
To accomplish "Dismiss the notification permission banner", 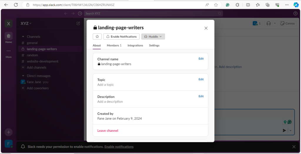I will pyautogui.click(x=294, y=147).
